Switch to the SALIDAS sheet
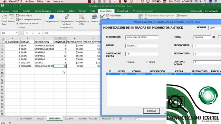221x124 pixels. (x=69, y=118)
